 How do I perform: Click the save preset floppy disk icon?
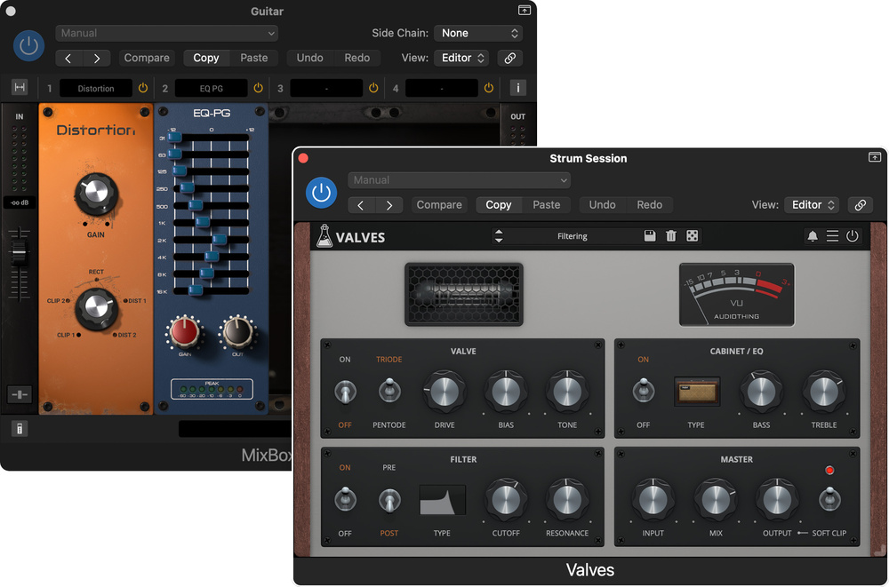point(650,236)
